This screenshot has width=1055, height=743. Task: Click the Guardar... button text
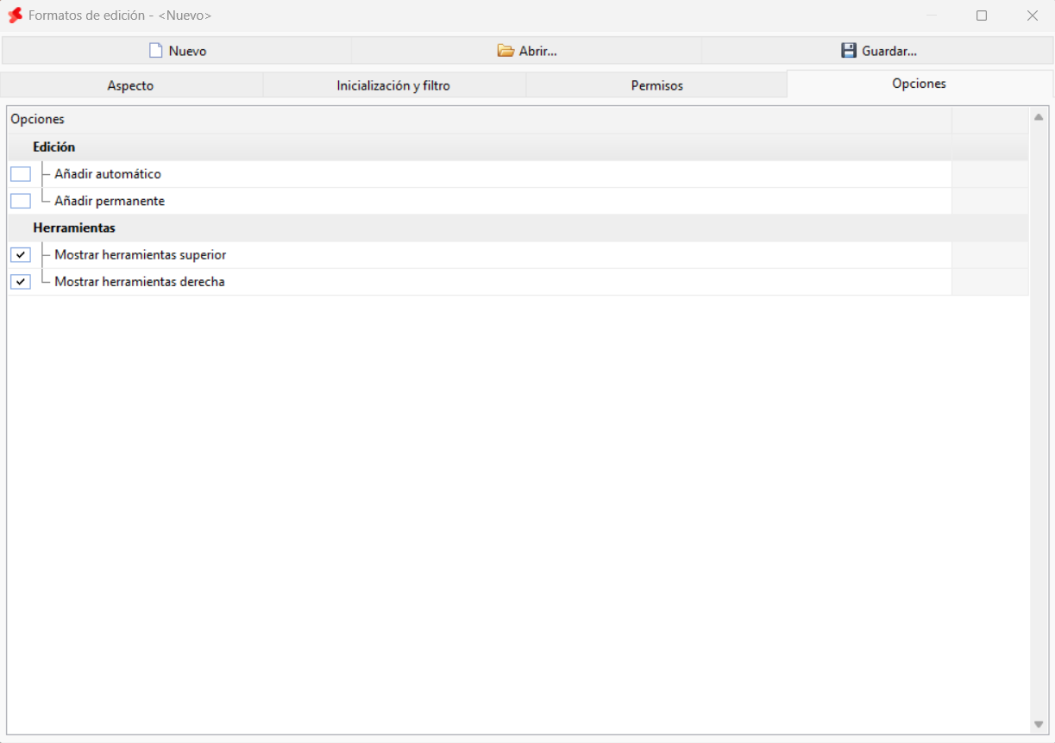coord(889,51)
